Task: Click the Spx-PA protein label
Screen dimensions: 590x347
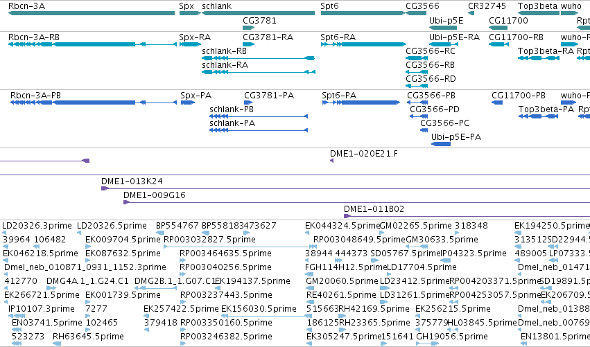Action: click(196, 96)
